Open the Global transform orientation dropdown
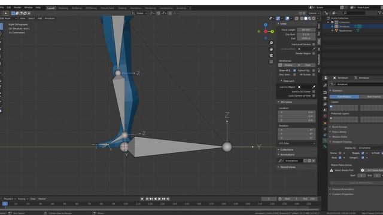 (139, 13)
